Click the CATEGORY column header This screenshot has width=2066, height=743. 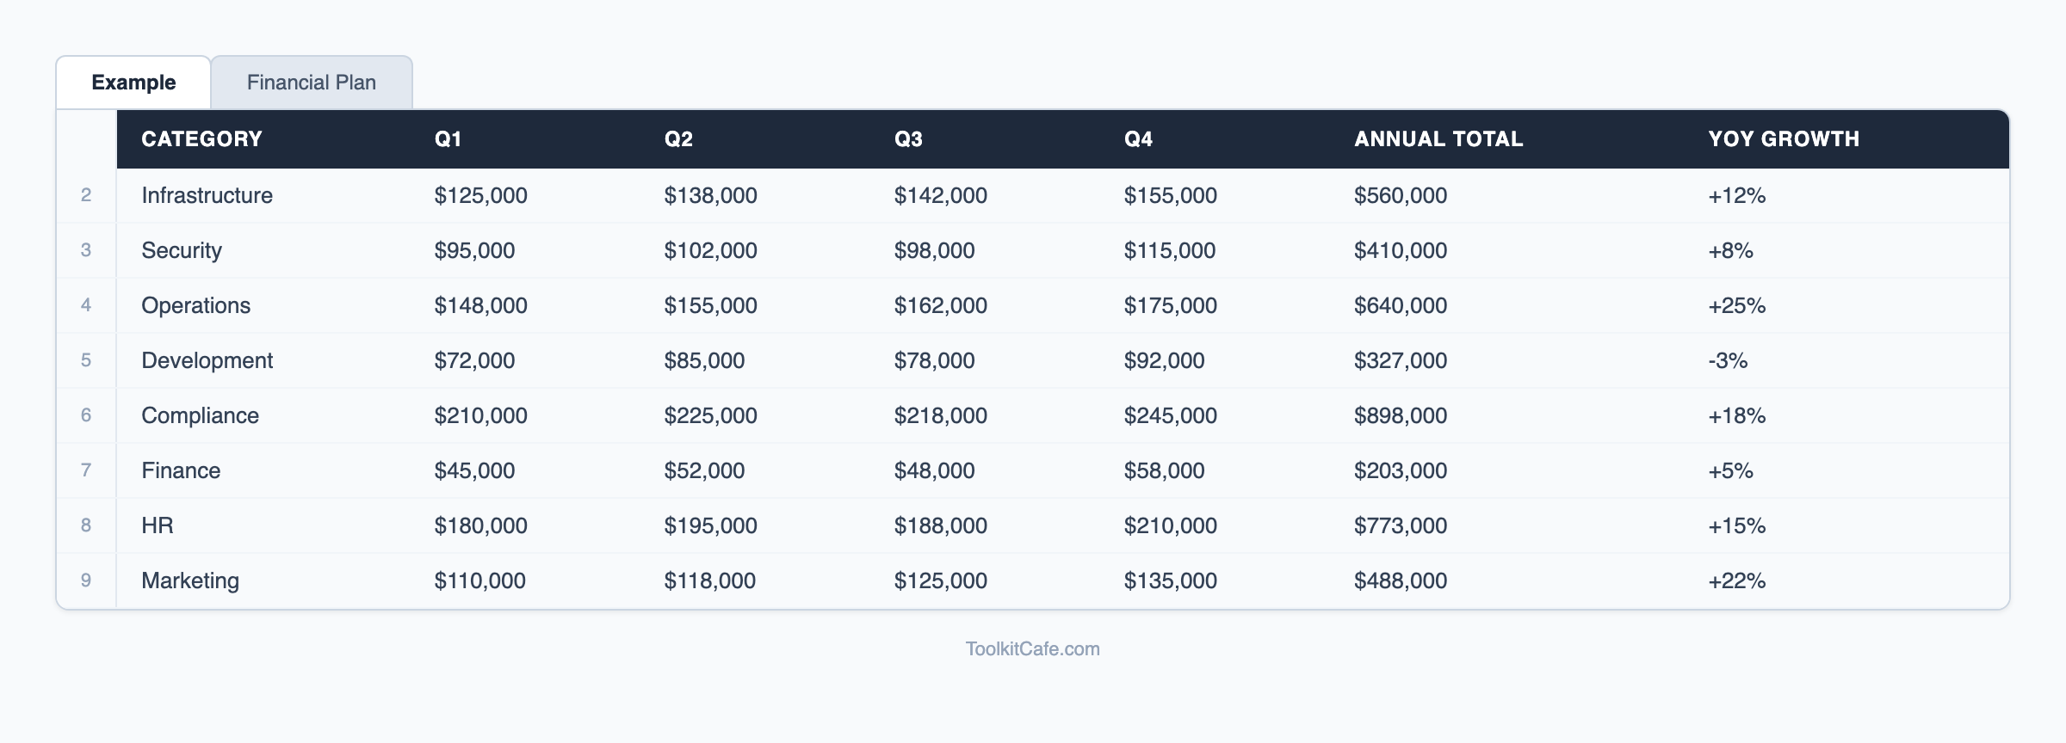(201, 139)
